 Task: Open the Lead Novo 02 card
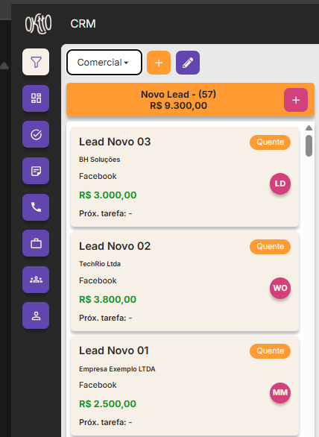click(185, 281)
